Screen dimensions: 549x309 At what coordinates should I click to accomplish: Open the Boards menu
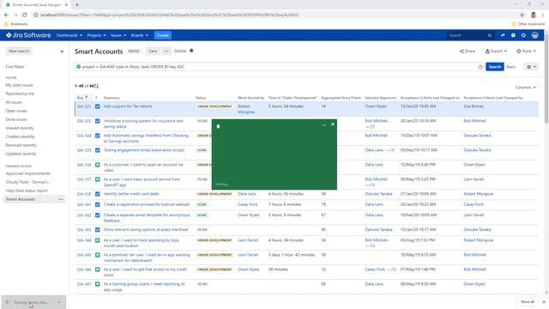click(x=139, y=35)
